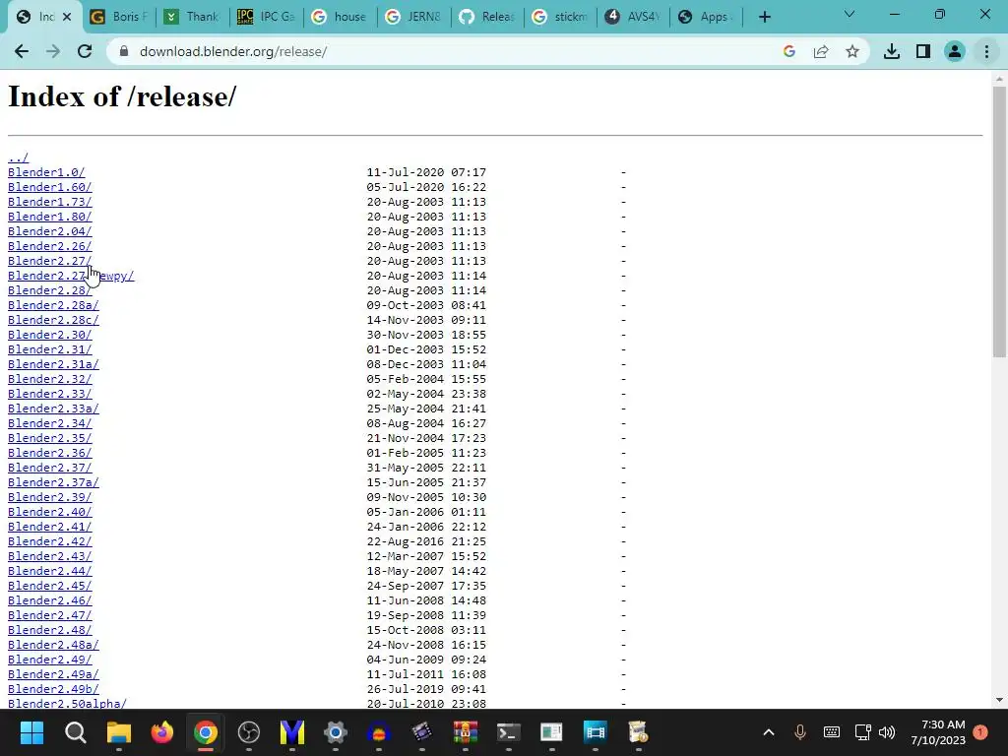1008x756 pixels.
Task: Click the microphone tray icon
Action: (799, 732)
